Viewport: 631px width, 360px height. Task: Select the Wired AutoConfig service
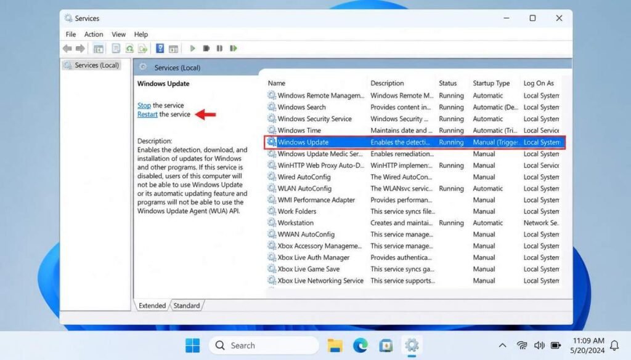click(413, 177)
